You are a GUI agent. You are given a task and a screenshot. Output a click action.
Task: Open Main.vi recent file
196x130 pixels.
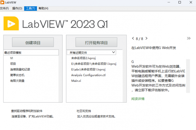pos(76,81)
